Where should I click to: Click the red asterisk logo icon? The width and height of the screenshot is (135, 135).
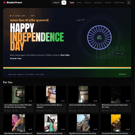tap(4, 3)
